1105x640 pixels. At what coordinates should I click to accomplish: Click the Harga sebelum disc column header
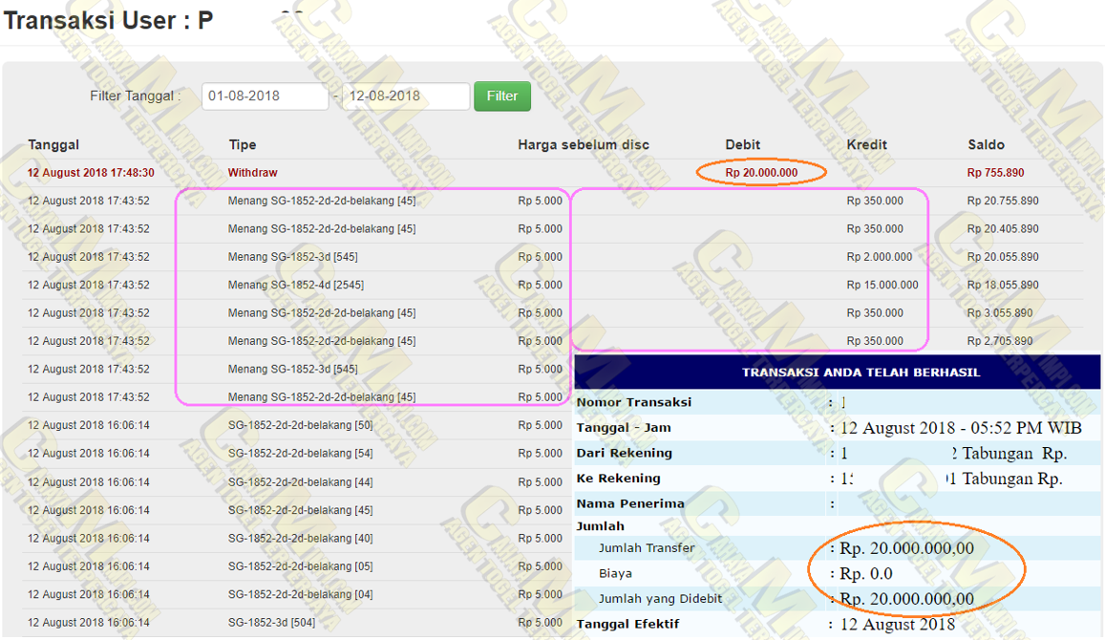pyautogui.click(x=583, y=145)
